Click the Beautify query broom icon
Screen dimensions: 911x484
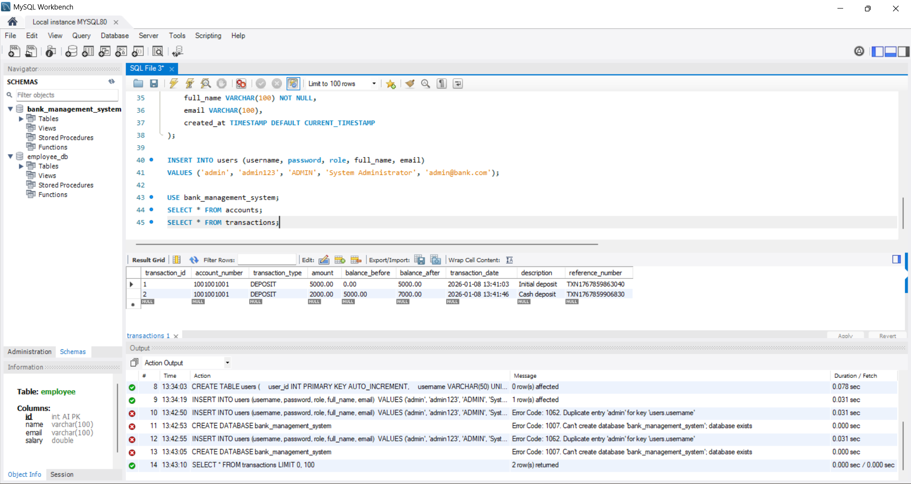[x=410, y=84]
